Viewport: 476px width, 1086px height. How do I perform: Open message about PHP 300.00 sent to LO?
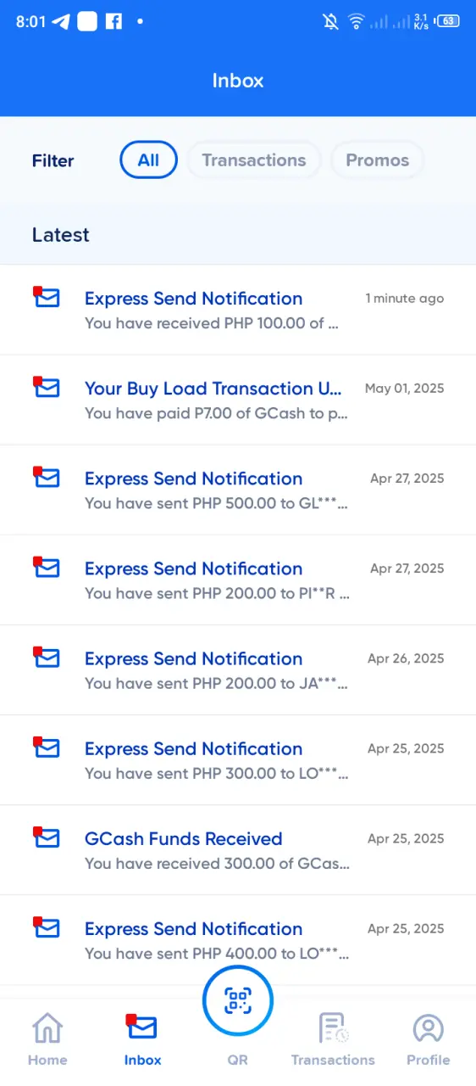click(238, 759)
